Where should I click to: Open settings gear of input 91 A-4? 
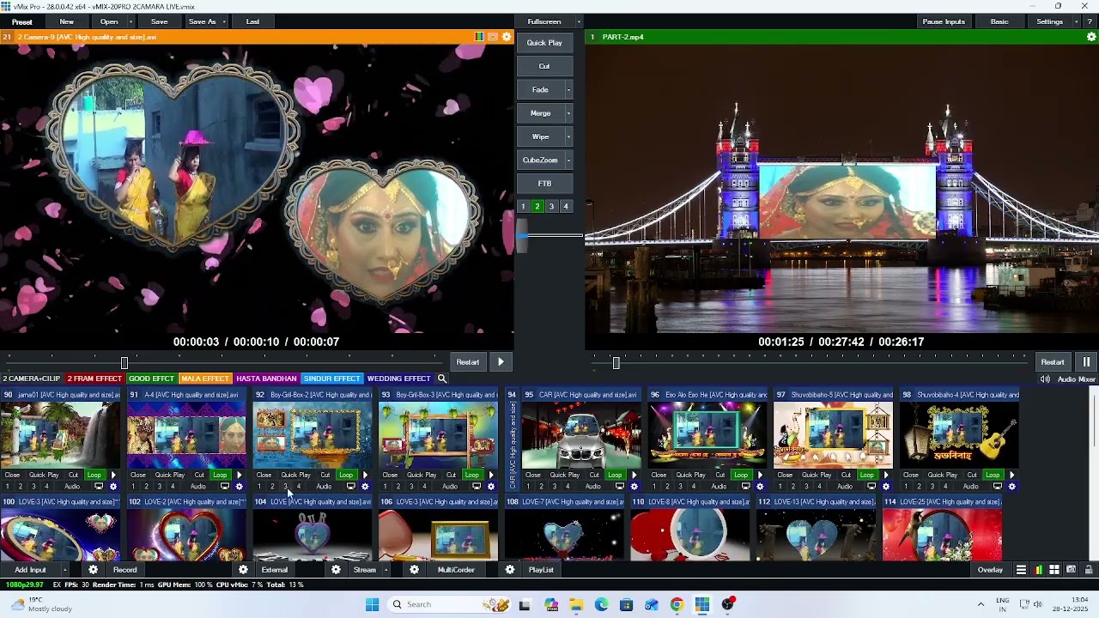(x=239, y=487)
